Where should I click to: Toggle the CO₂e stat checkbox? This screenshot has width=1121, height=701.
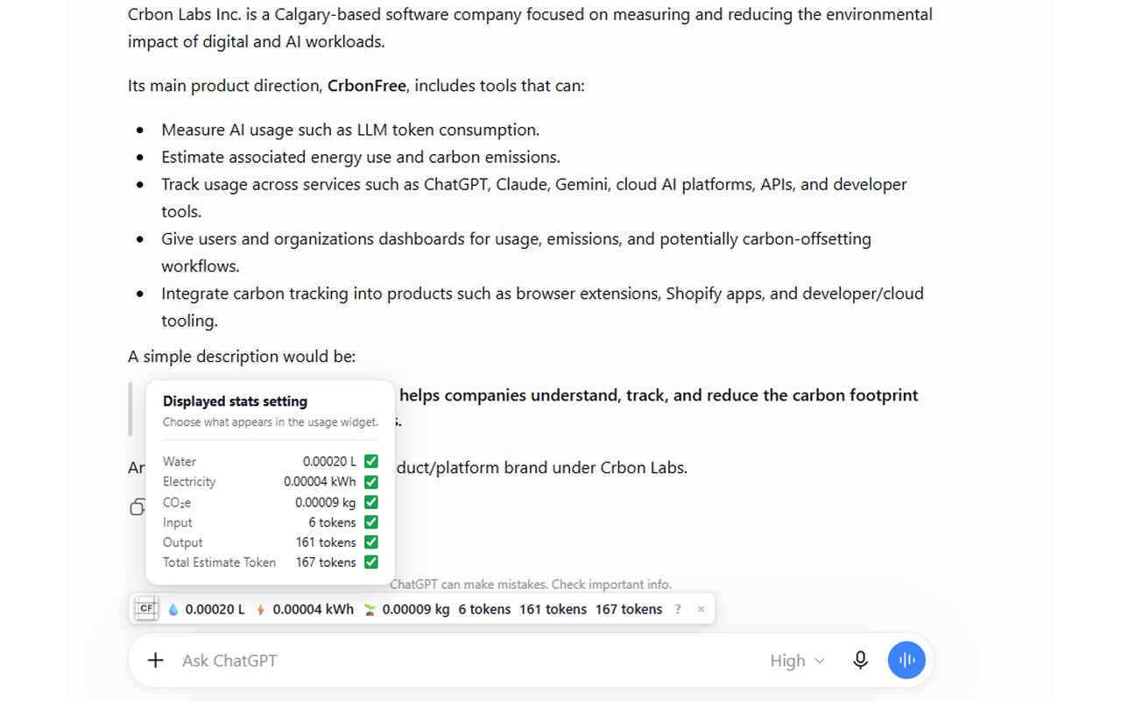[x=371, y=502]
